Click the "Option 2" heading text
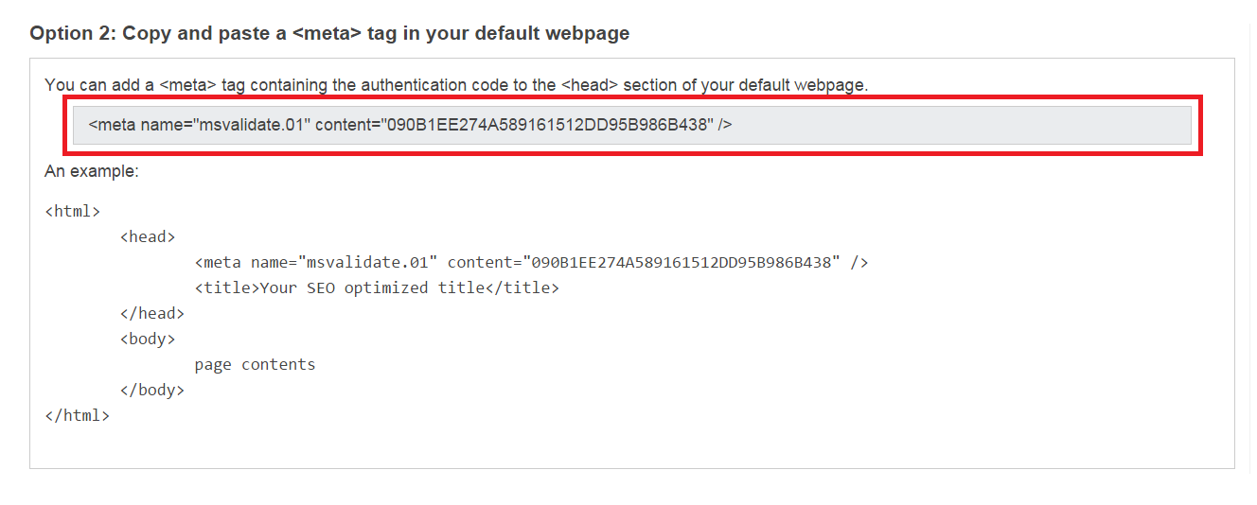 click(x=329, y=33)
